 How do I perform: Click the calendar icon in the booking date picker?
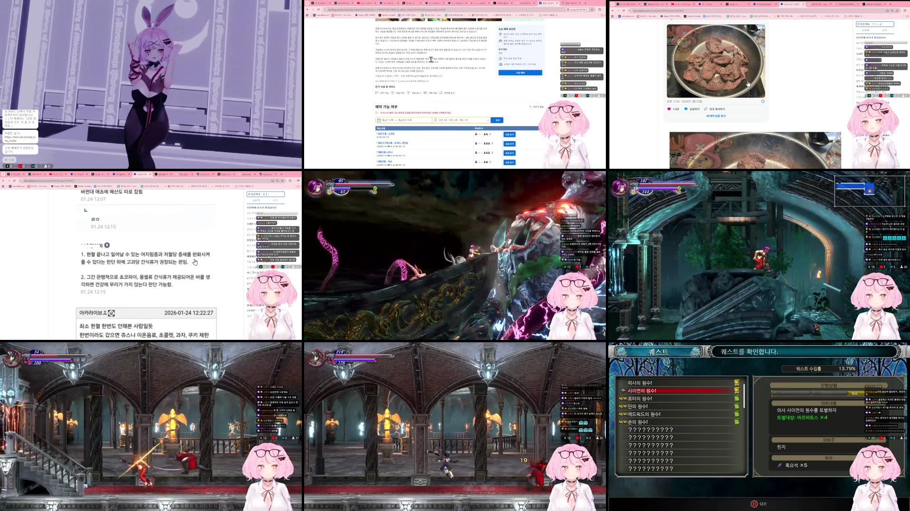(379, 120)
